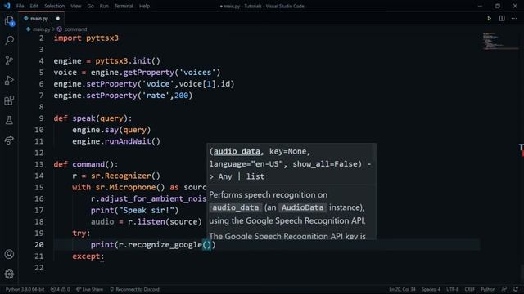Click line number 13 in the gutter

(39, 164)
